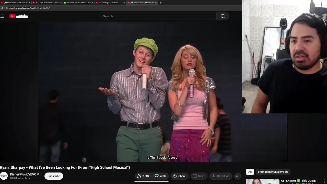This screenshot has width=327, height=184.
Task: Switch to The Subways browser tab
Action: click(16, 3)
